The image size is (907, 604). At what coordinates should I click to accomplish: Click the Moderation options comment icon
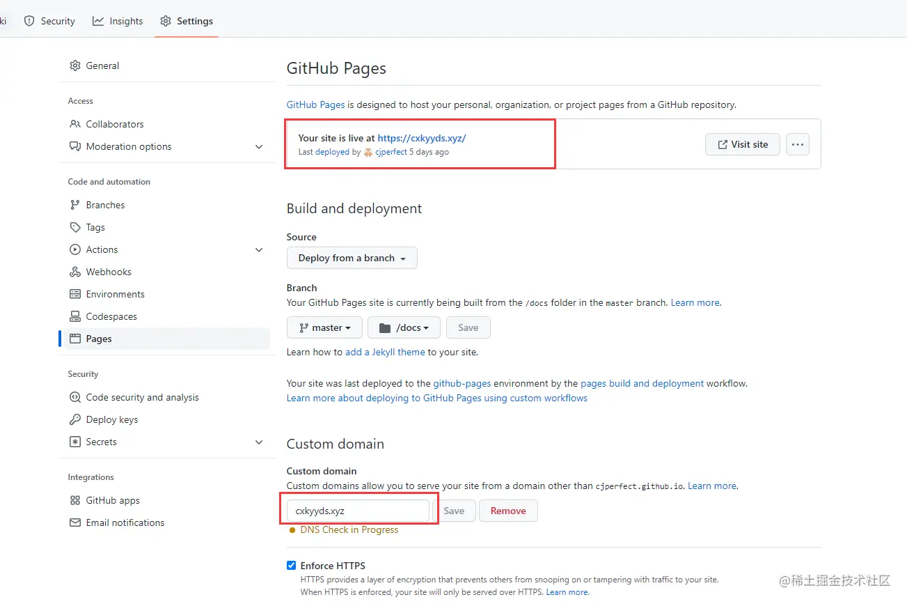pyautogui.click(x=74, y=146)
